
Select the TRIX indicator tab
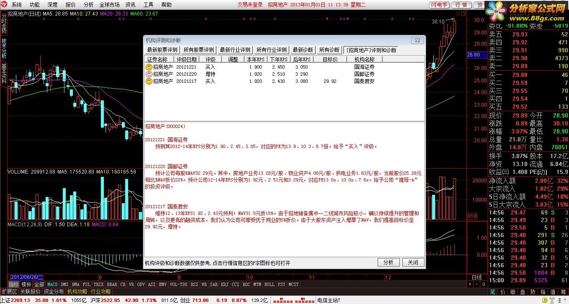[x=98, y=284]
